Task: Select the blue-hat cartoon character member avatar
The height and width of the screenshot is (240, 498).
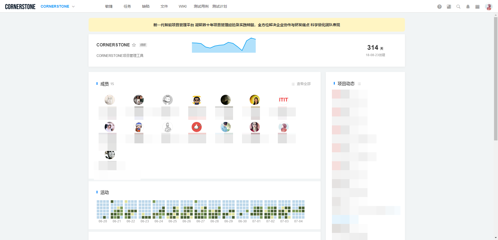Action: click(139, 127)
